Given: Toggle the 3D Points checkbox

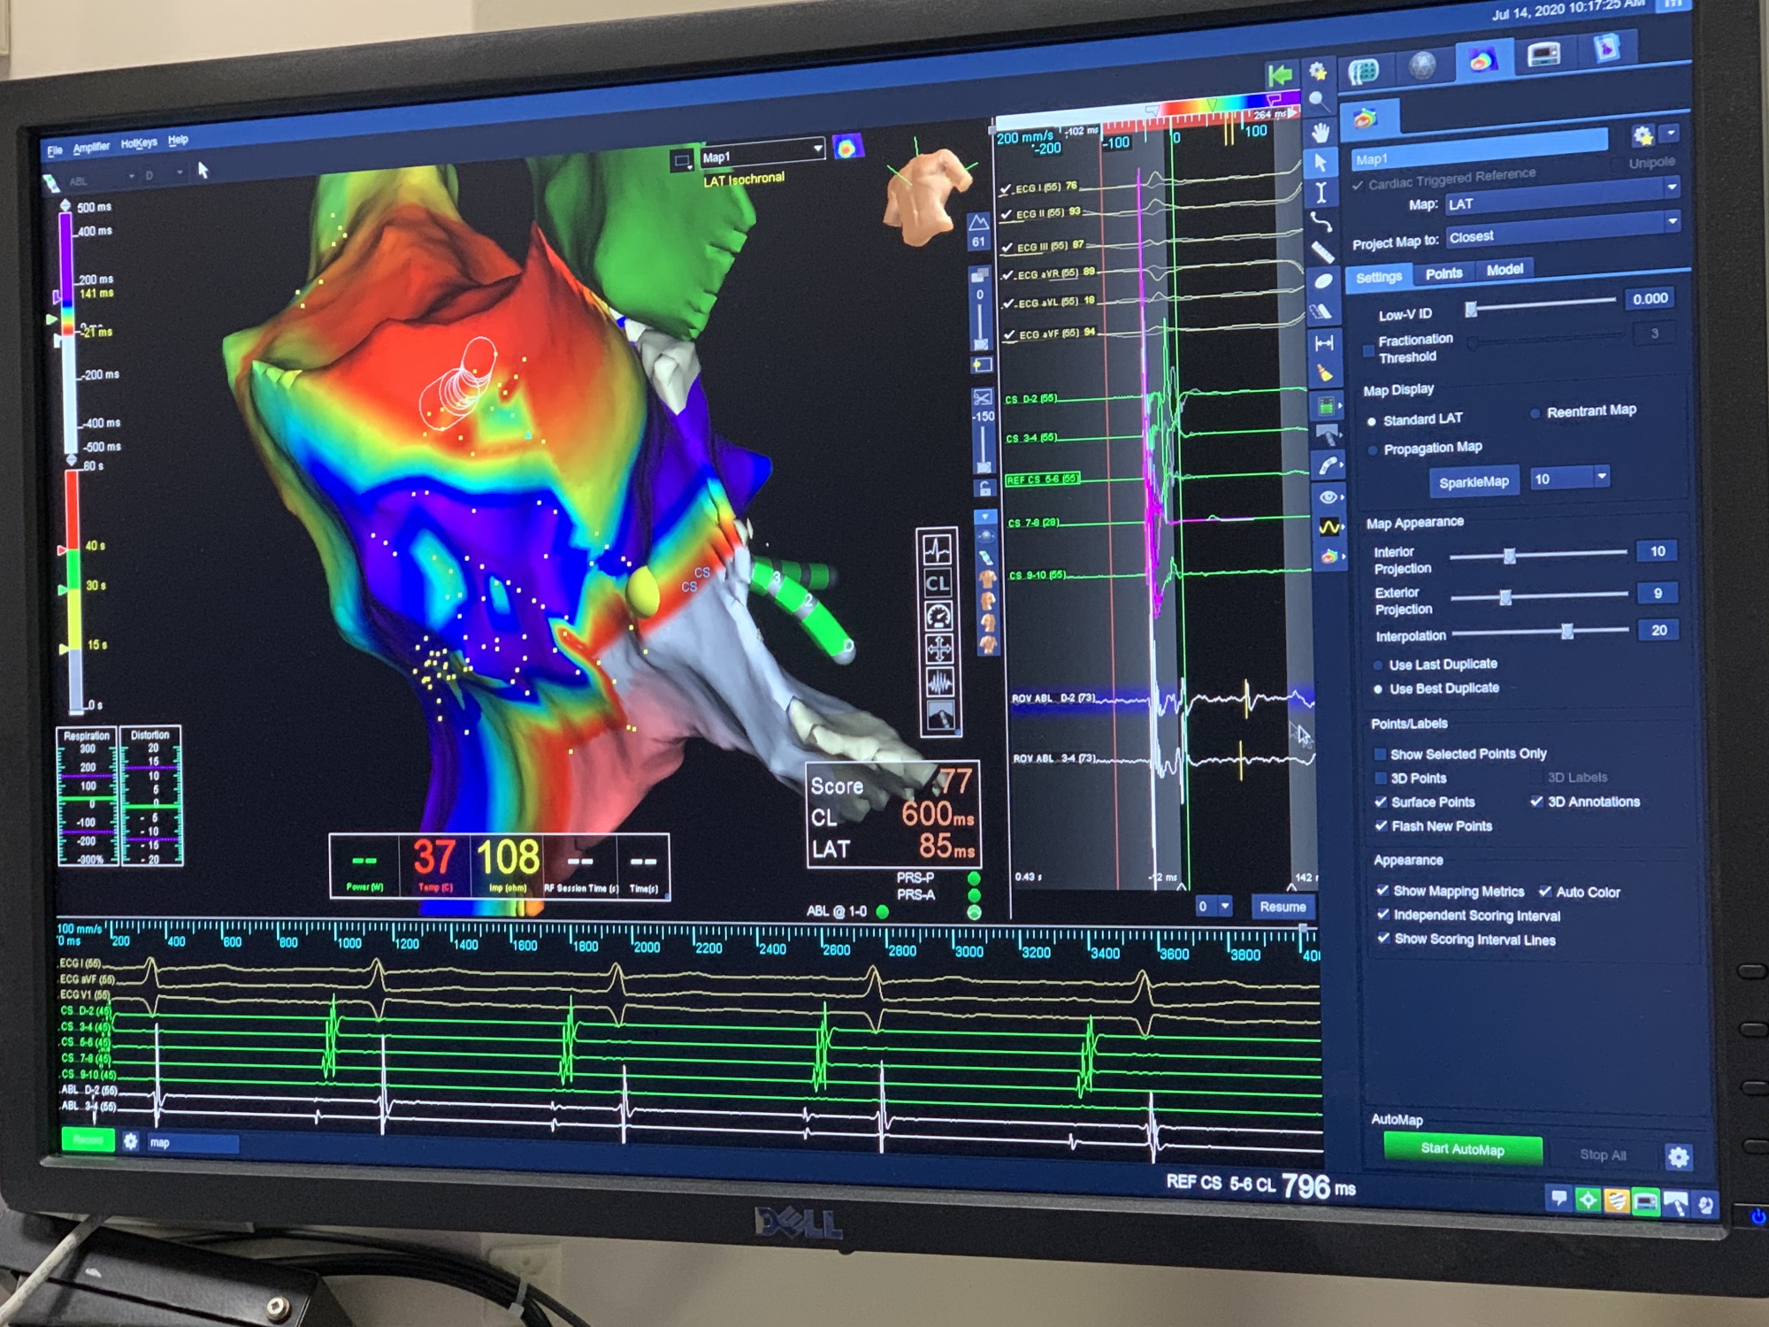Looking at the screenshot, I should coord(1380,778).
